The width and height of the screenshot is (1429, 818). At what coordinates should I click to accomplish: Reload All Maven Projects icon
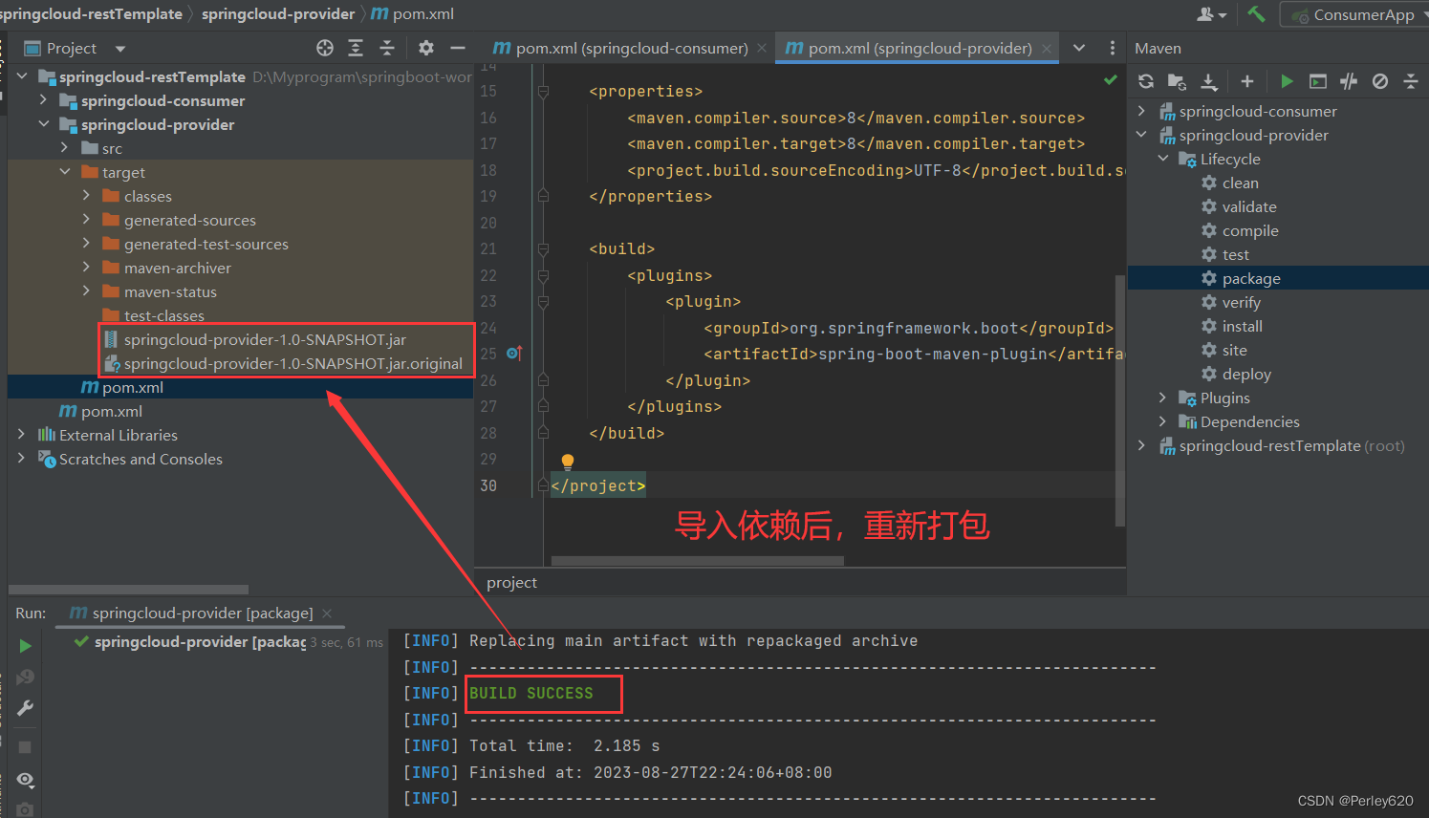click(1146, 81)
